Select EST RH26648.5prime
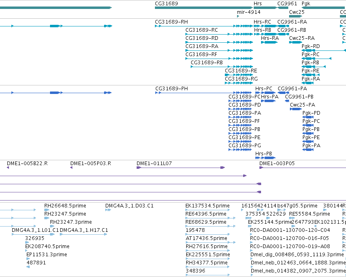The image size is (346, 277). coord(47,210)
